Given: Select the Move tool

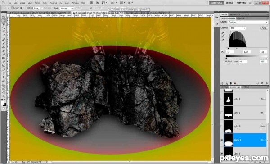Looking at the screenshot, I should coord(4,17).
